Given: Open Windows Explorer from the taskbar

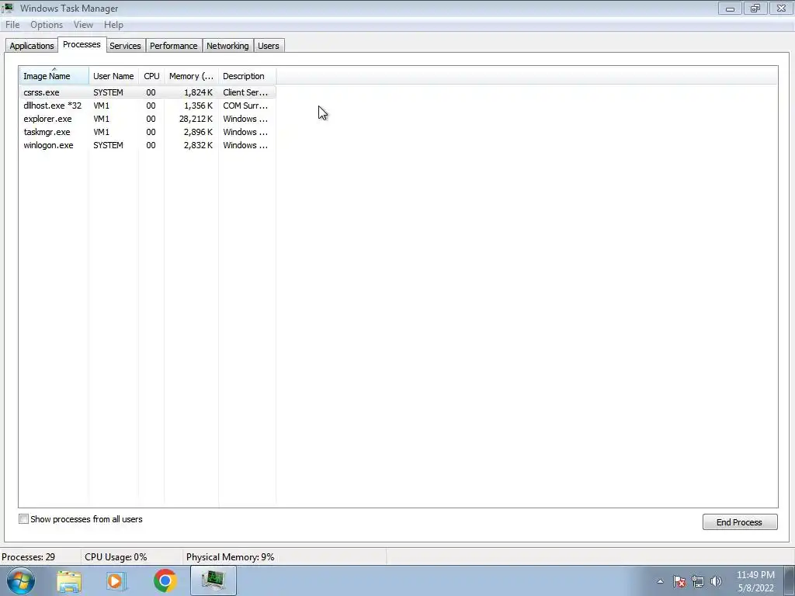Looking at the screenshot, I should point(69,580).
